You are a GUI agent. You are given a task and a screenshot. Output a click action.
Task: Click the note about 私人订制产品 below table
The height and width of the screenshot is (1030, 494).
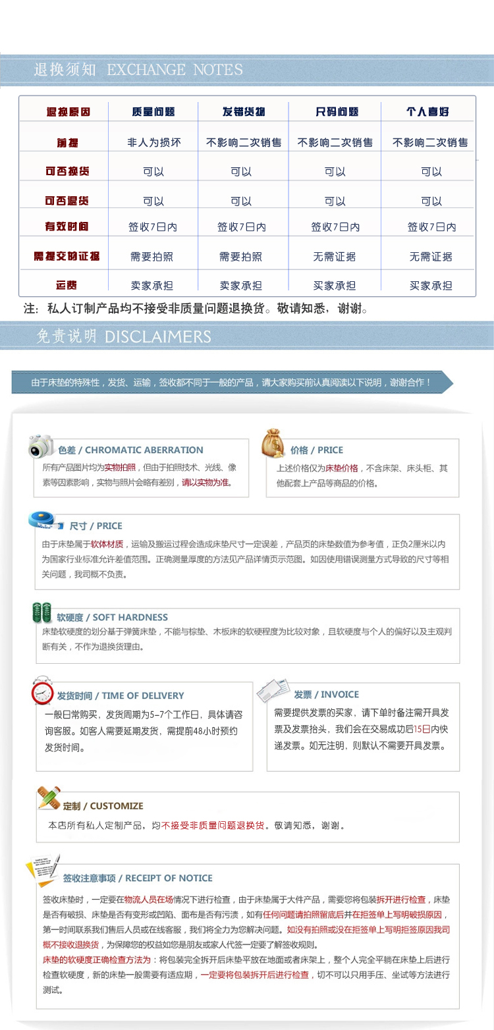point(196,308)
